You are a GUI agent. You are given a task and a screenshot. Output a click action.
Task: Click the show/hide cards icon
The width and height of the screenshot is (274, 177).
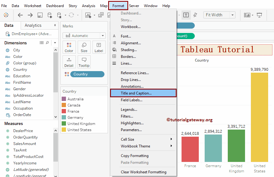tap(247, 15)
